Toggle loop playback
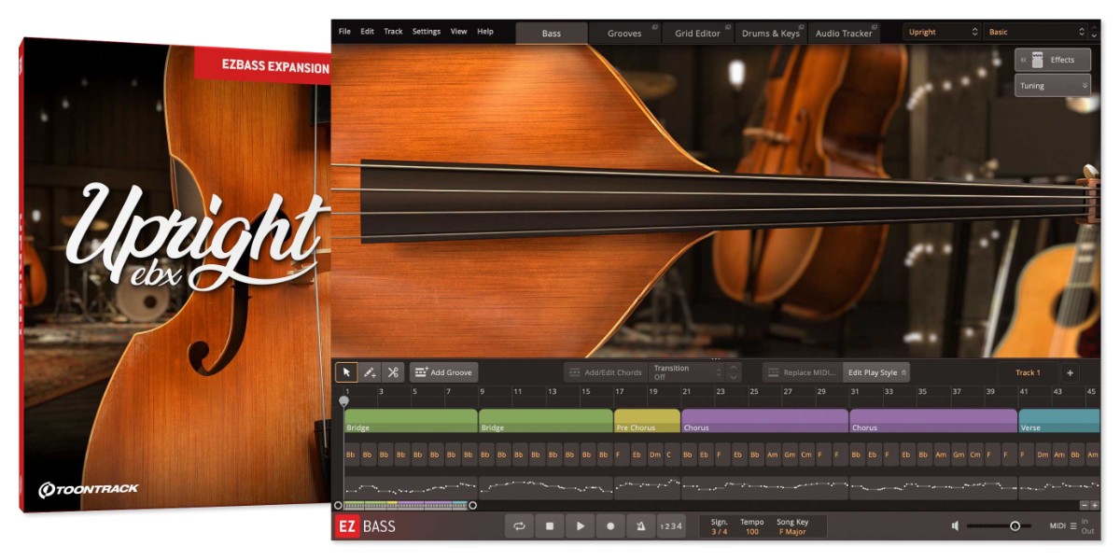This screenshot has height=560, width=1120. [519, 526]
